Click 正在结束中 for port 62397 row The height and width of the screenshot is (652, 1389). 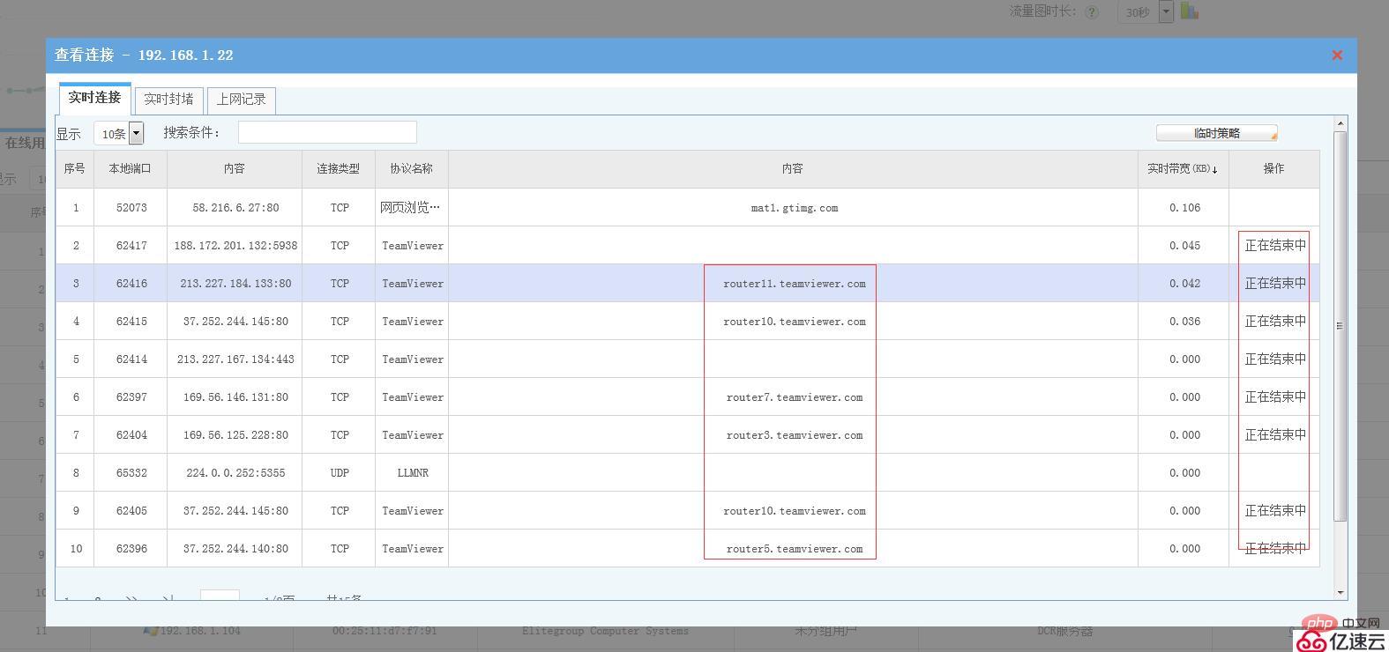[x=1275, y=397]
